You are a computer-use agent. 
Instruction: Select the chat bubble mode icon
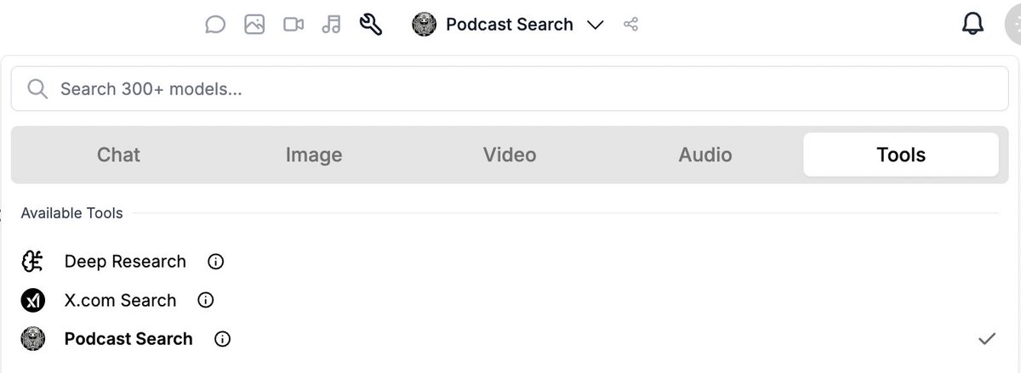tap(215, 25)
